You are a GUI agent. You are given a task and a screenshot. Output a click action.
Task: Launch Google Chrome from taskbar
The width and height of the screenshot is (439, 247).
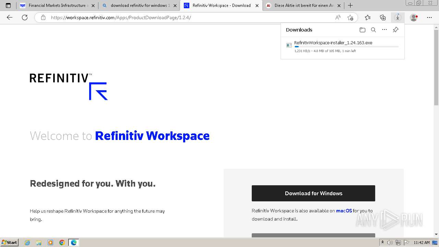tap(62, 243)
